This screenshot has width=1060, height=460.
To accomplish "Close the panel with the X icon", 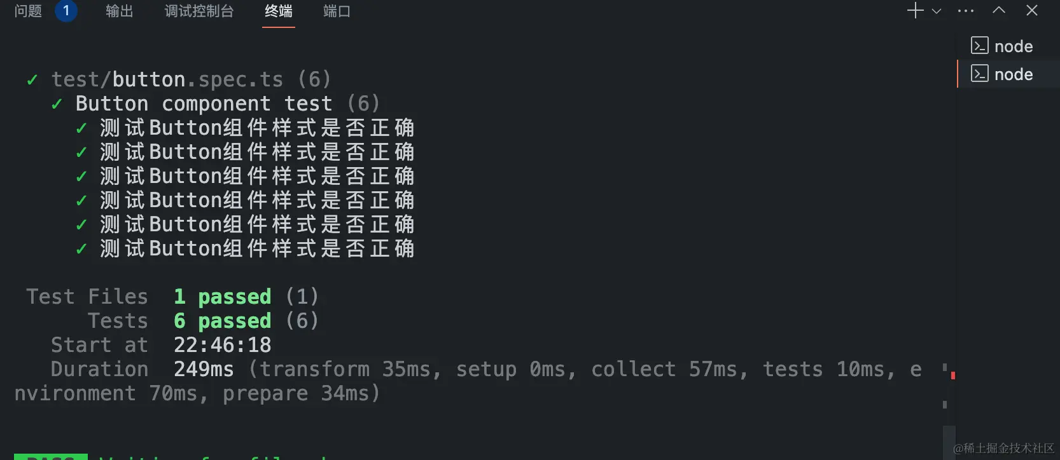I will [1032, 11].
